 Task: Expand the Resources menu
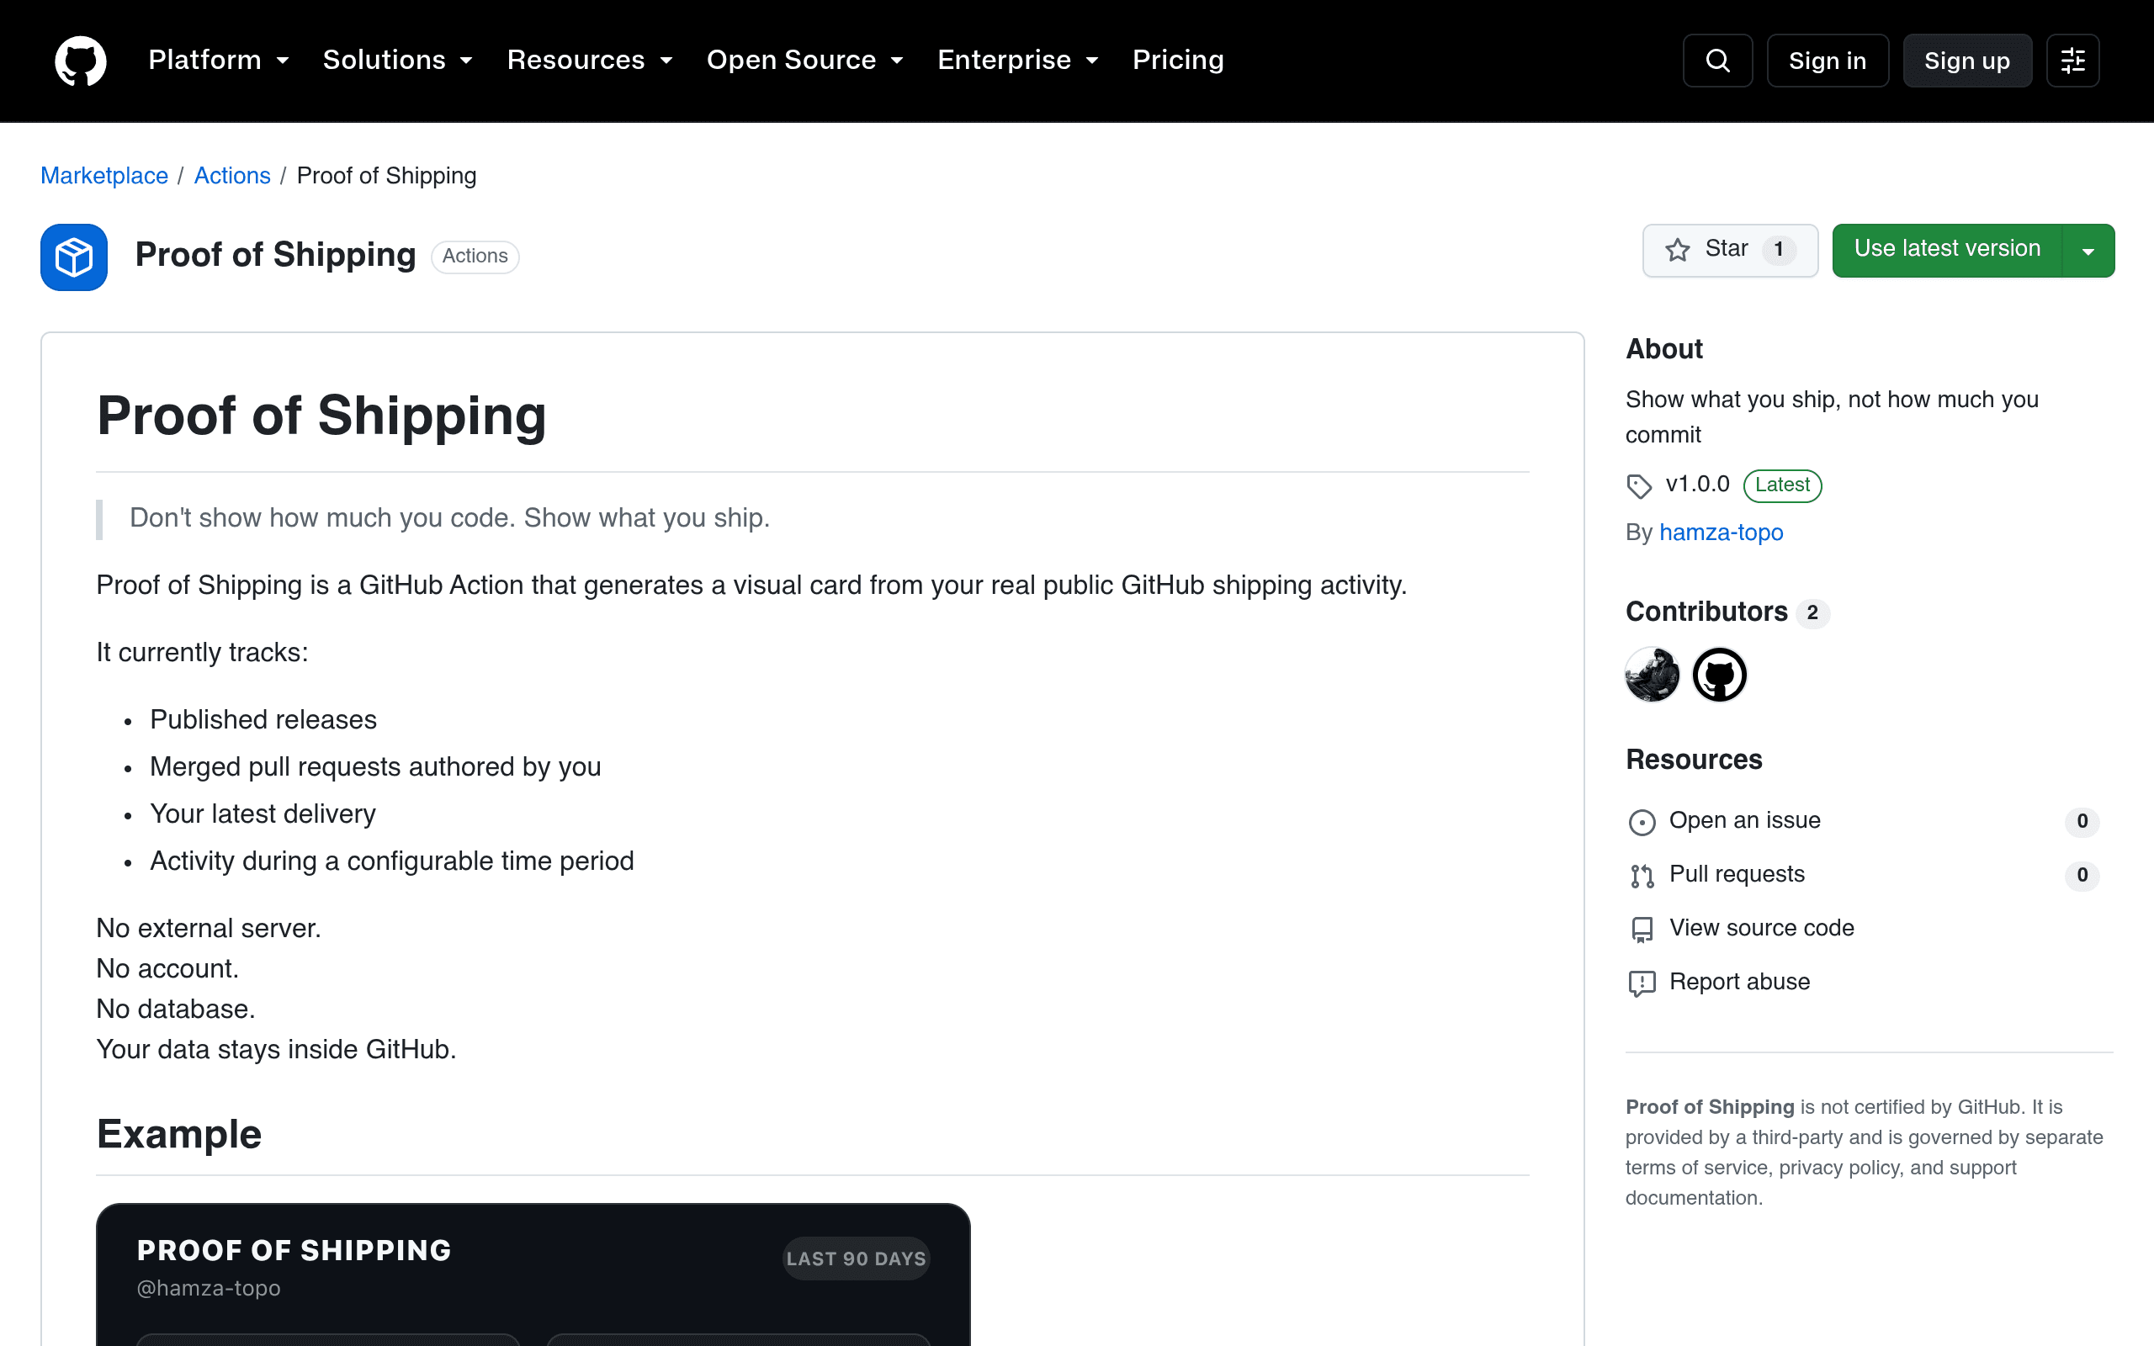[590, 61]
